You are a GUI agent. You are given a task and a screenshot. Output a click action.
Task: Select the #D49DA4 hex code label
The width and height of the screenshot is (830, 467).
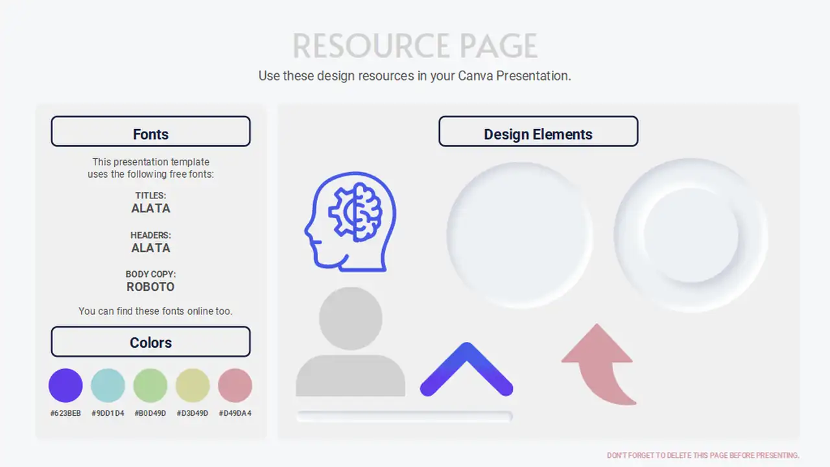coord(235,413)
